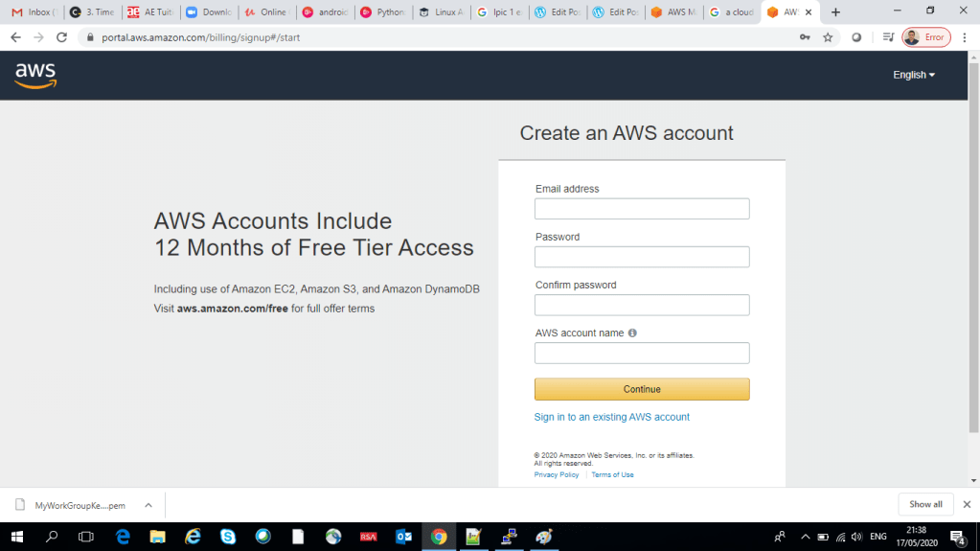The width and height of the screenshot is (980, 551).
Task: Click the AWS account name info icon
Action: click(632, 333)
